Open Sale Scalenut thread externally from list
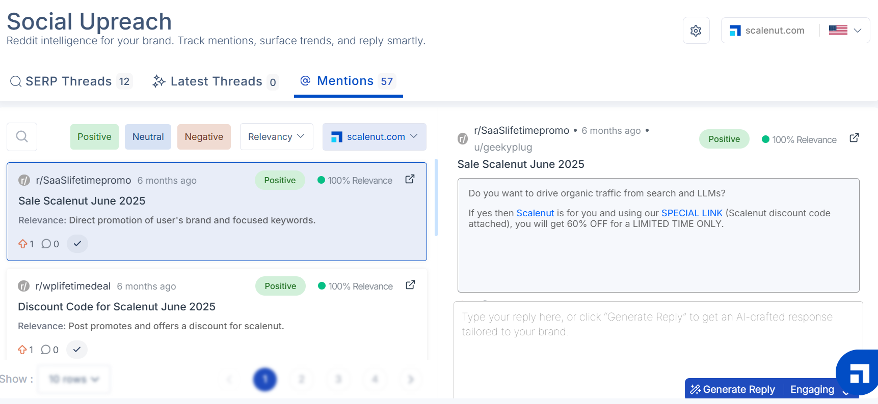This screenshot has height=404, width=878. click(410, 179)
